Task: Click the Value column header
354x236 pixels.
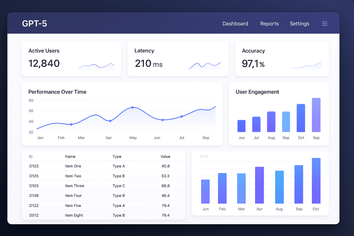Action: 165,156
